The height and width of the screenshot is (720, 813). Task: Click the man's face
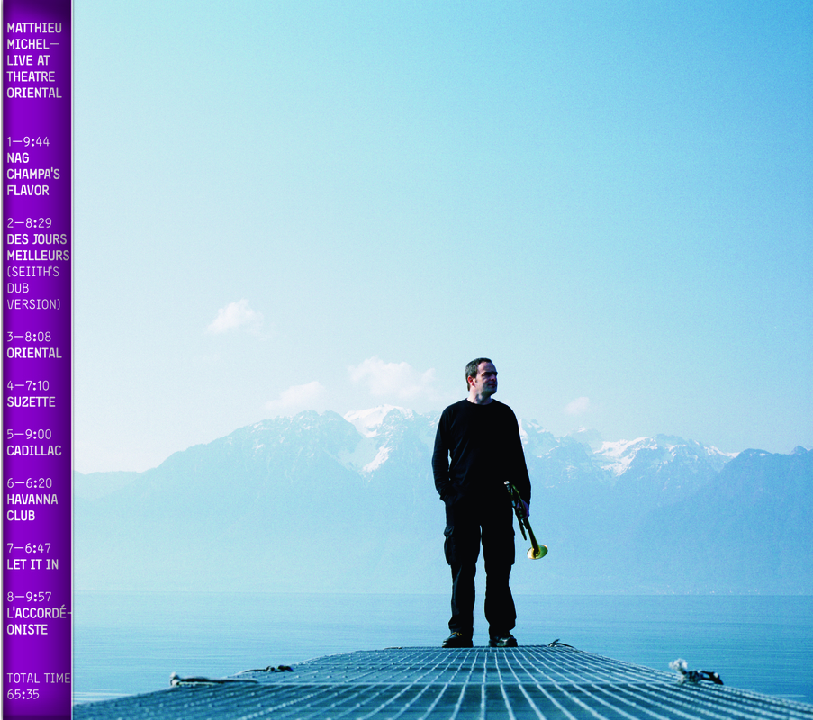pos(482,378)
